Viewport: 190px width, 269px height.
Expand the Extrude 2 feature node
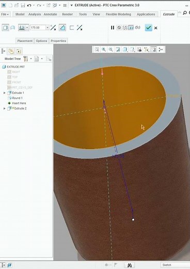click(x=5, y=109)
